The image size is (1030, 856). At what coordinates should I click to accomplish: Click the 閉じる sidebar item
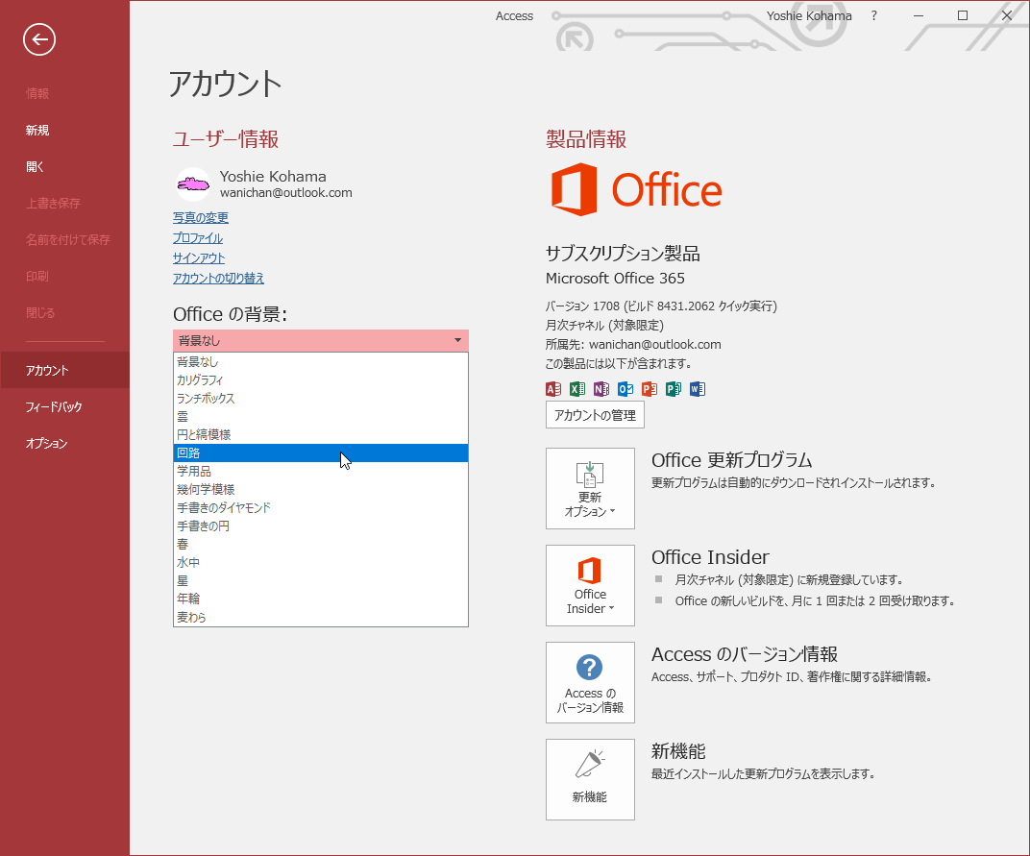pyautogui.click(x=64, y=312)
